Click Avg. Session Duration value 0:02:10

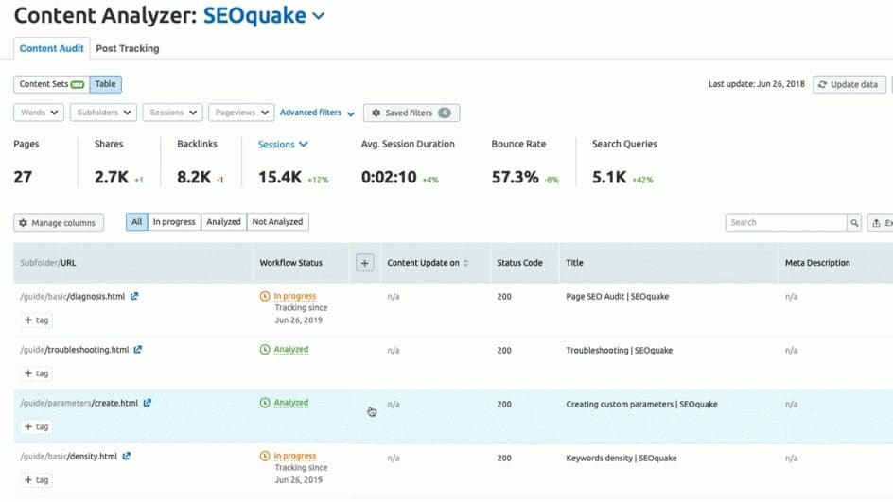[389, 177]
